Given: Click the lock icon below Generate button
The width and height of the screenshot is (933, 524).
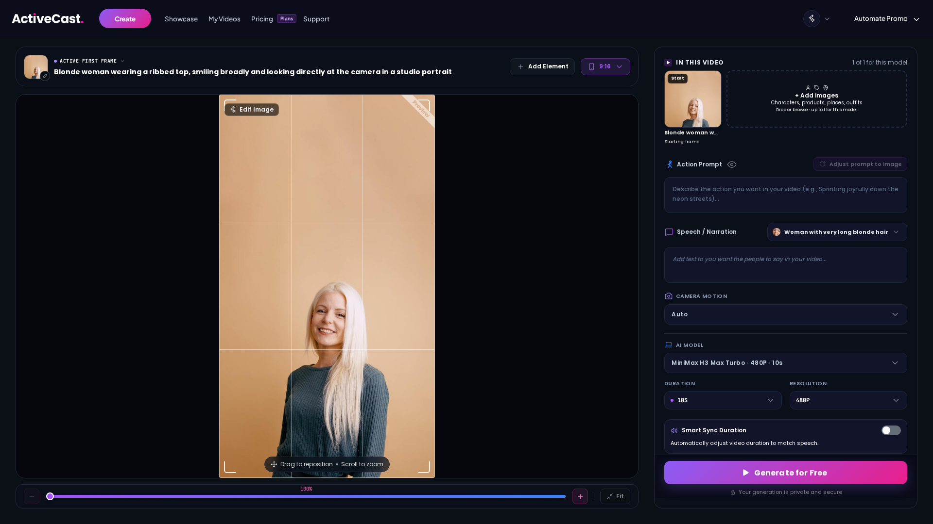Looking at the screenshot, I should coord(733,492).
